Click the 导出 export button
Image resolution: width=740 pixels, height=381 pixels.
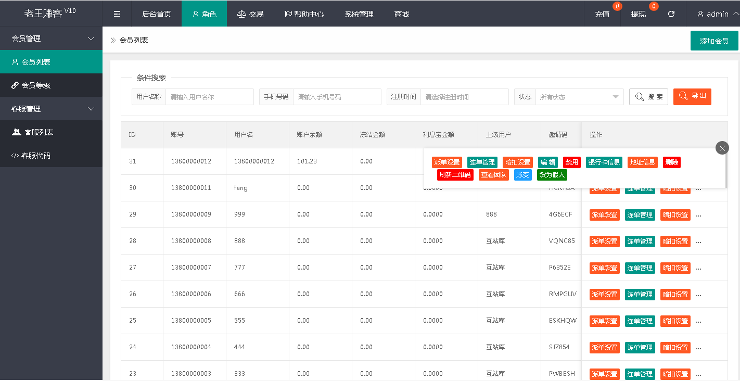click(692, 96)
